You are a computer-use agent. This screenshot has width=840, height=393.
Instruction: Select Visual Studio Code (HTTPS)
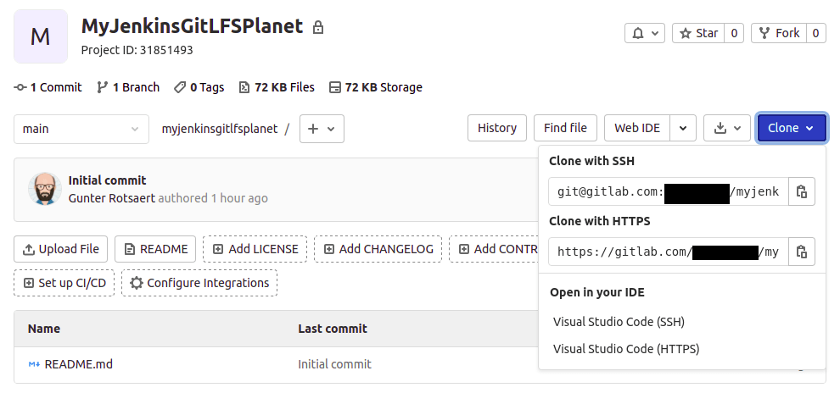[x=625, y=348]
